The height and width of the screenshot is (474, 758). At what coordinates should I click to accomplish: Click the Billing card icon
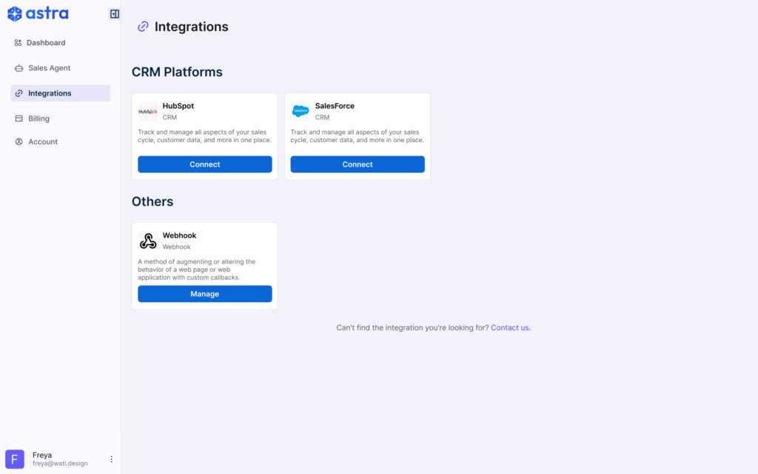(x=19, y=118)
